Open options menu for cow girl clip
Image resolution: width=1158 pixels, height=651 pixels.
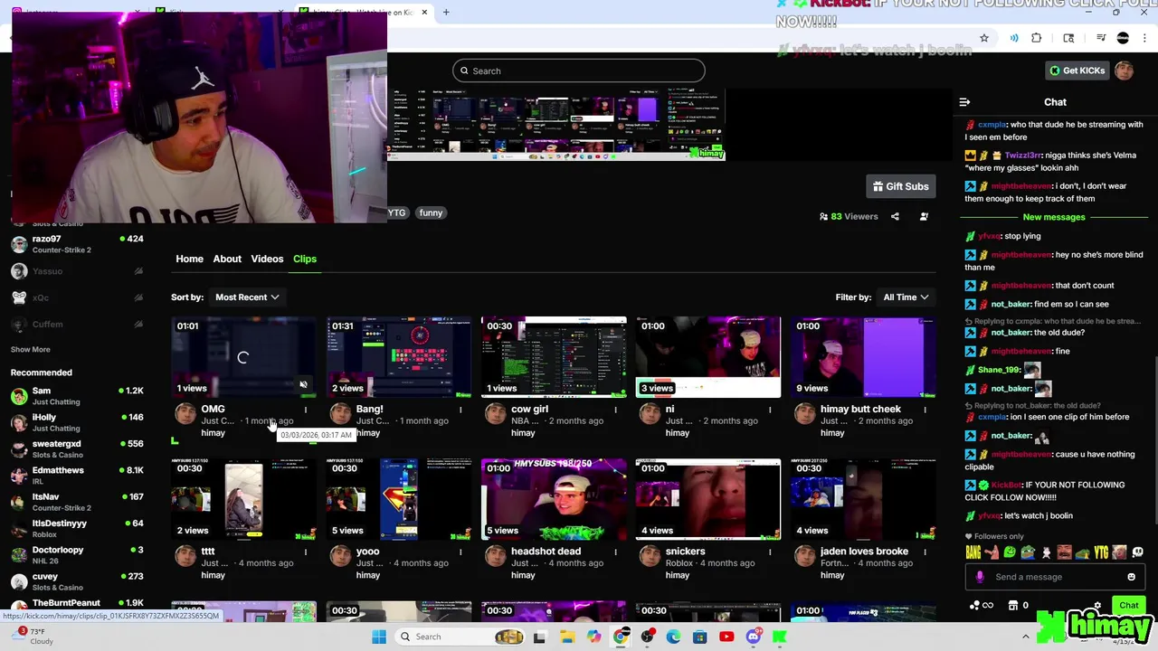[x=615, y=410]
